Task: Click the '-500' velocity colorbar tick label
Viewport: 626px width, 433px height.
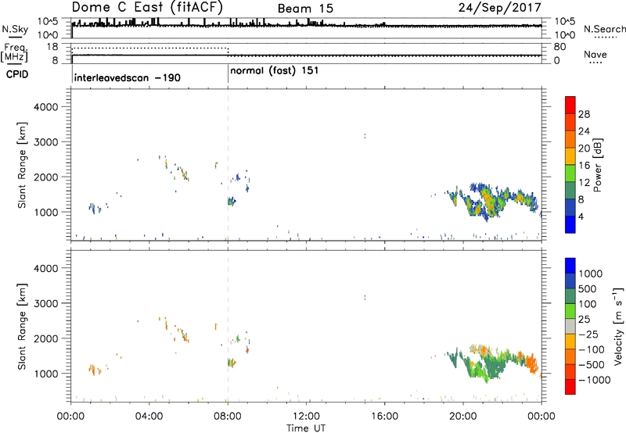Action: click(592, 365)
